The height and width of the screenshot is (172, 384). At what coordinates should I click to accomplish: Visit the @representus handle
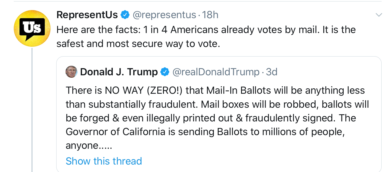164,15
